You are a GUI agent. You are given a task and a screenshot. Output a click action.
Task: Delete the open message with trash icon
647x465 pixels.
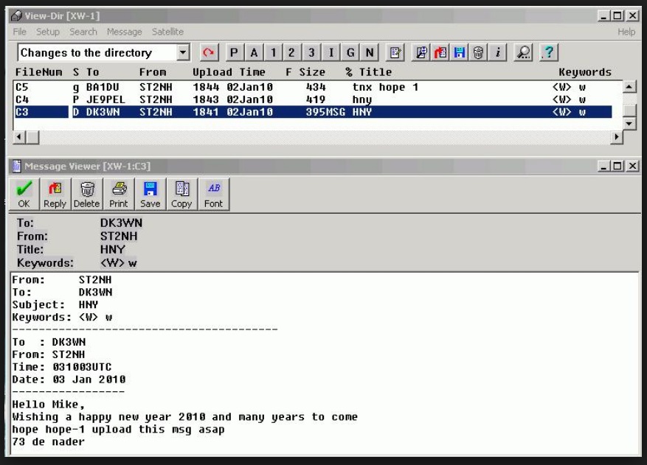click(x=87, y=194)
